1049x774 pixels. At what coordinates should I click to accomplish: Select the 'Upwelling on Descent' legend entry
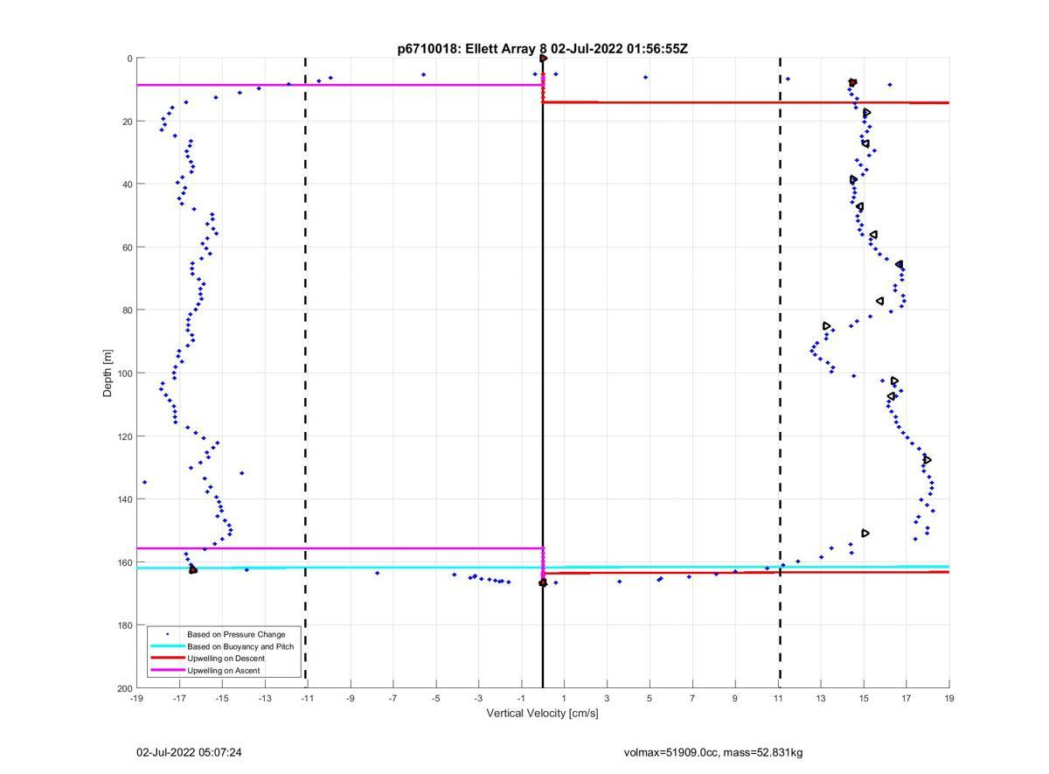[x=226, y=658]
